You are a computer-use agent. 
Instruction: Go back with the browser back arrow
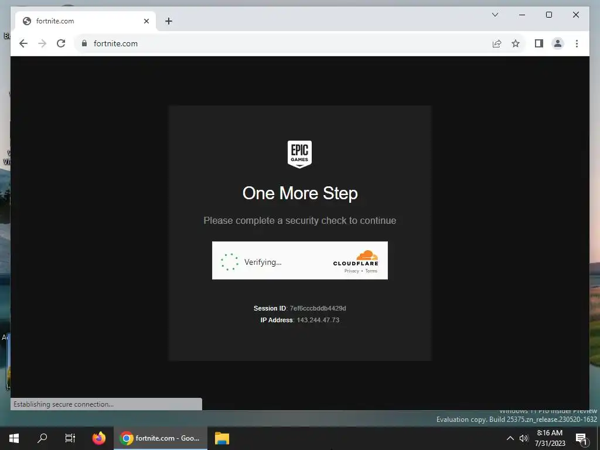point(23,43)
